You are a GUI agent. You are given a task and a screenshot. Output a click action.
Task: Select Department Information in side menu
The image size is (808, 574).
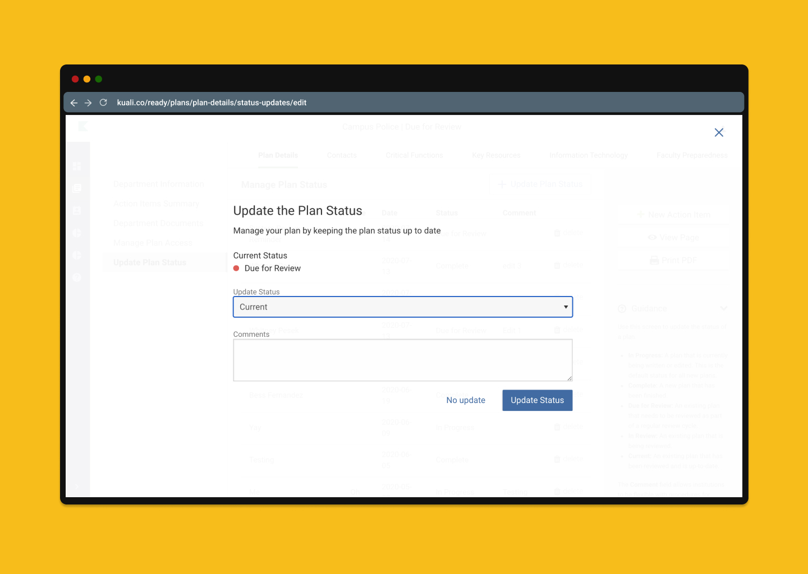(x=159, y=184)
